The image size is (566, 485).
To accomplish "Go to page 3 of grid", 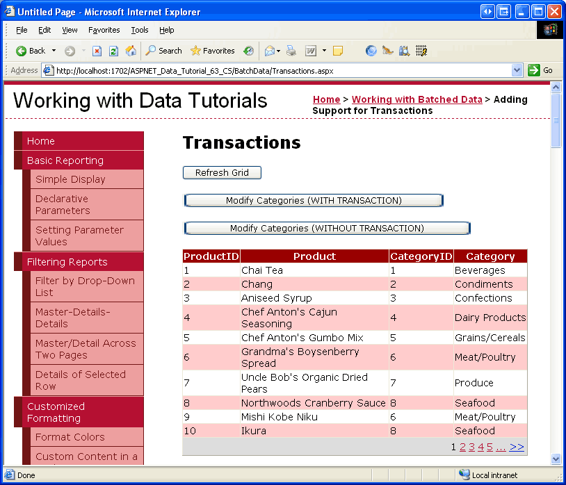I will click(x=471, y=447).
